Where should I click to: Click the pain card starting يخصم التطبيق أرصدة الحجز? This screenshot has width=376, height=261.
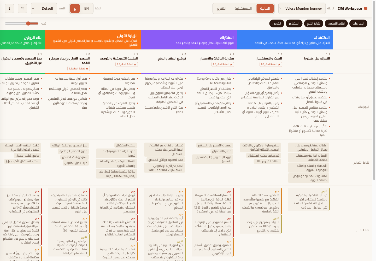point(21,201)
